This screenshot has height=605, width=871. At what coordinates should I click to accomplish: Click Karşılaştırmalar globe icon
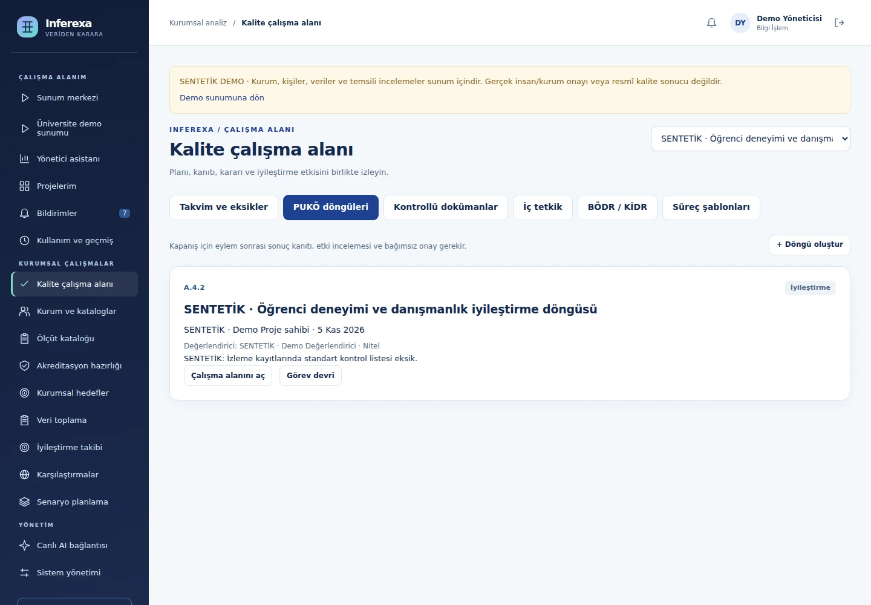25,474
